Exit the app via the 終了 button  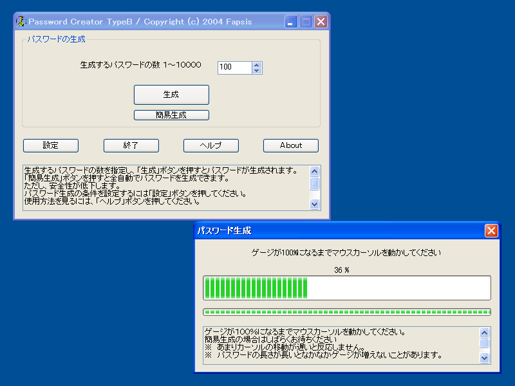pyautogui.click(x=131, y=145)
